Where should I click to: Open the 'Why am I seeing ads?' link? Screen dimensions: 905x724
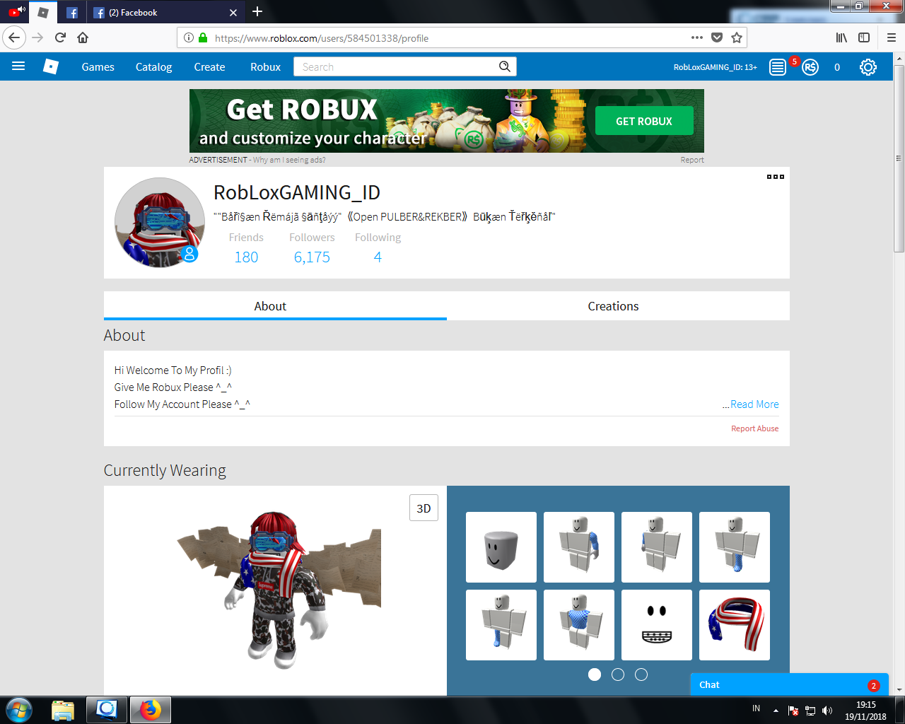(289, 160)
